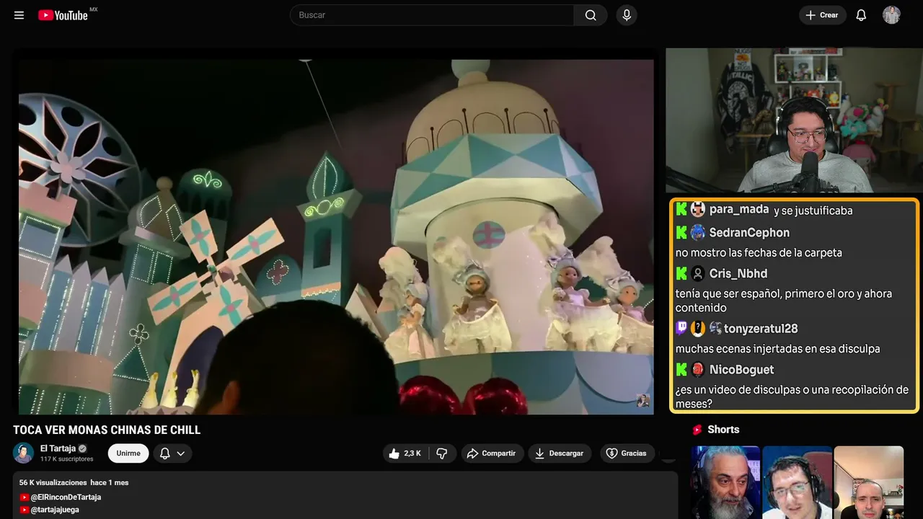The height and width of the screenshot is (519, 923).
Task: Open the El Tartaja channel name link
Action: (x=58, y=448)
